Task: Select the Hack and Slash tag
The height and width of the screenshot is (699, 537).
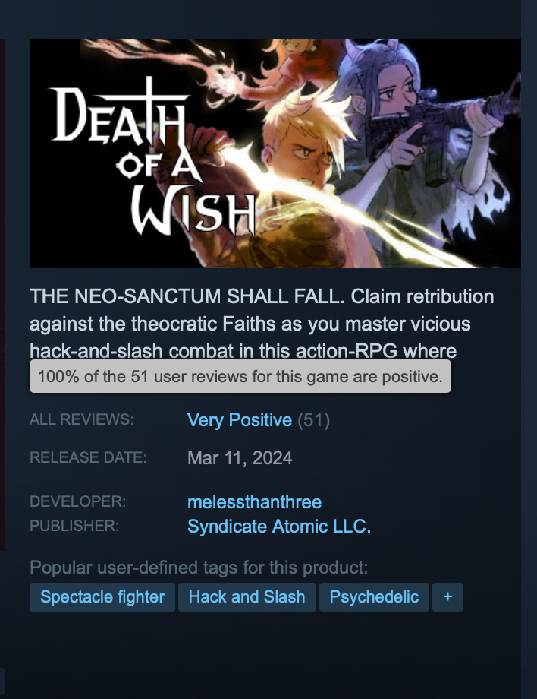Action: [247, 597]
